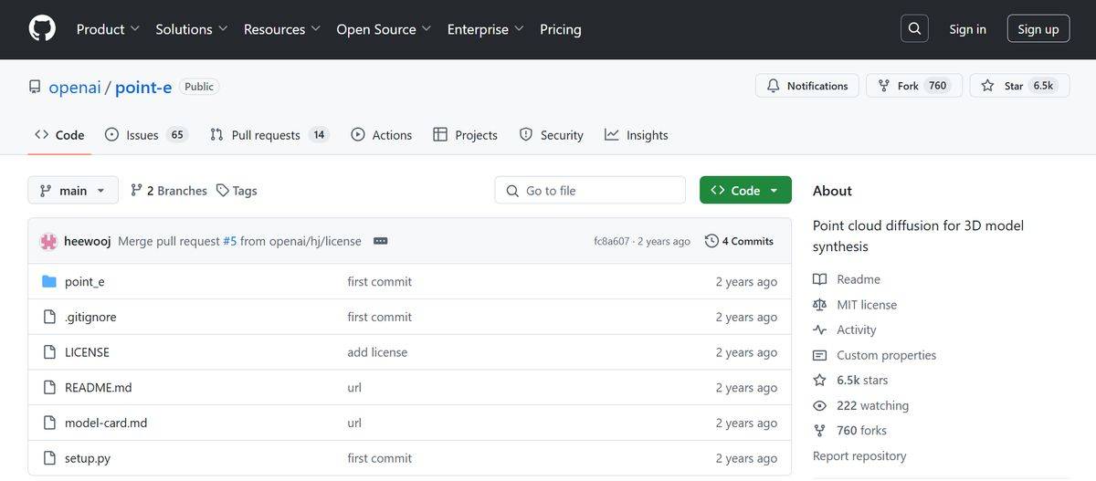Open the Pull requests tab
Image resolution: width=1096 pixels, height=481 pixels.
click(269, 135)
